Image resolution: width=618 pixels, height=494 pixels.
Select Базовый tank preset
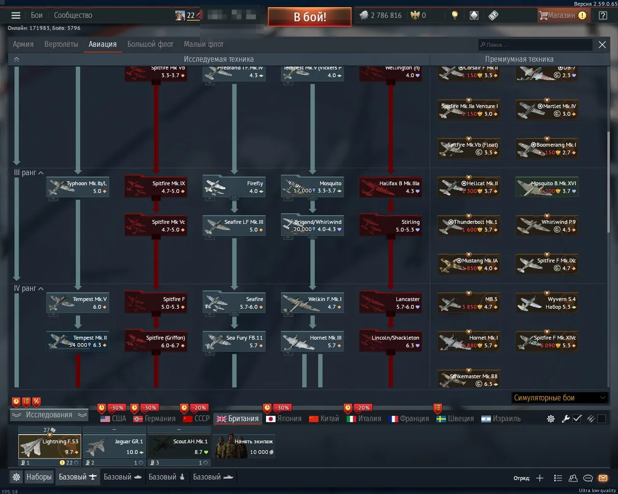tap(123, 477)
